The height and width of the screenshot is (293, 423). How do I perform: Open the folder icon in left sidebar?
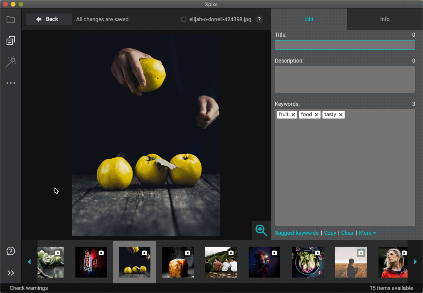click(x=11, y=20)
